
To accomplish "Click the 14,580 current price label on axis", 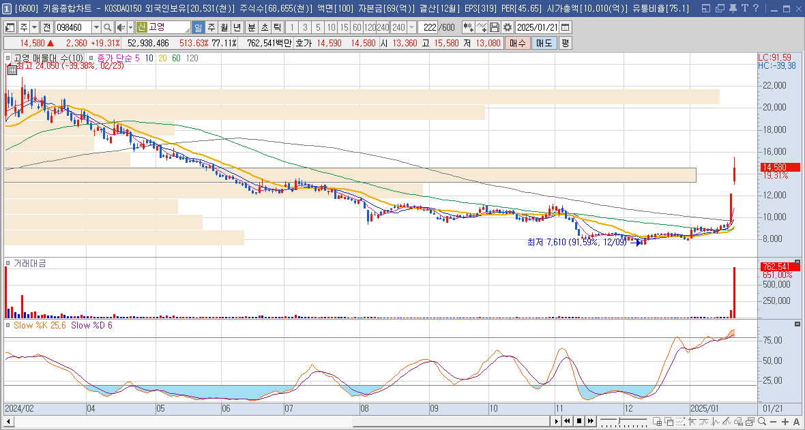I will pos(779,167).
